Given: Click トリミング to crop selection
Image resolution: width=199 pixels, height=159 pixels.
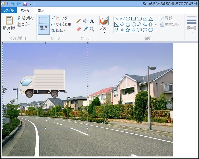Looking at the screenshot, I should [x=59, y=18].
